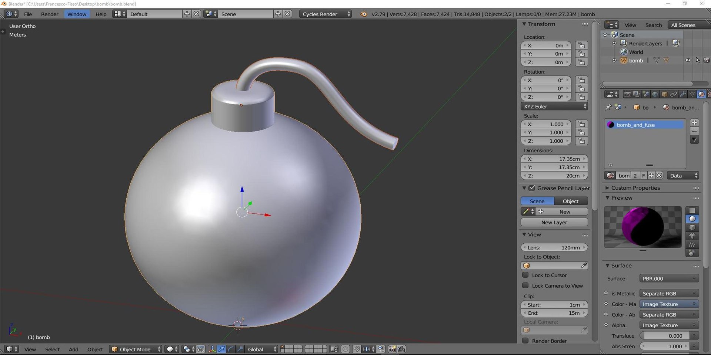Click the OpenGL animation clapper icon
Viewport: 711px width, 355px height.
coord(401,349)
